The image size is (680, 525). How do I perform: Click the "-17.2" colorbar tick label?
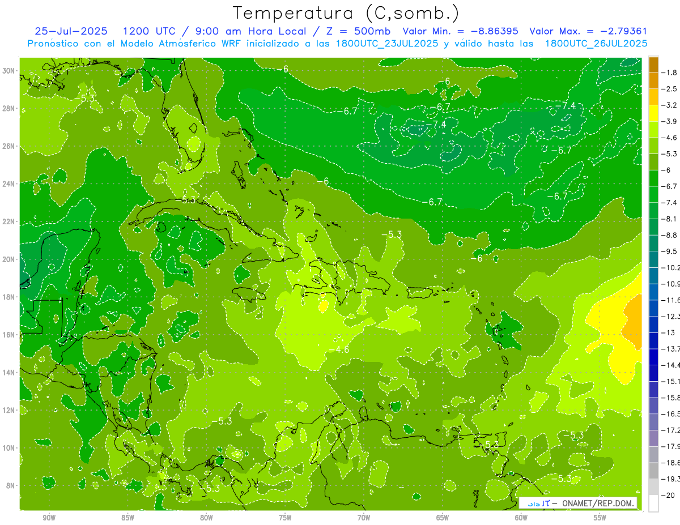click(x=671, y=430)
